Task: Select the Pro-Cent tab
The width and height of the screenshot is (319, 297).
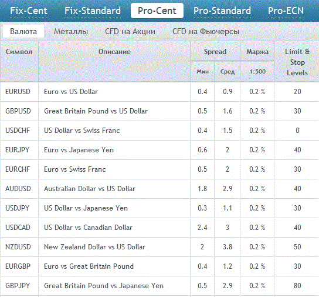Action: click(x=157, y=11)
